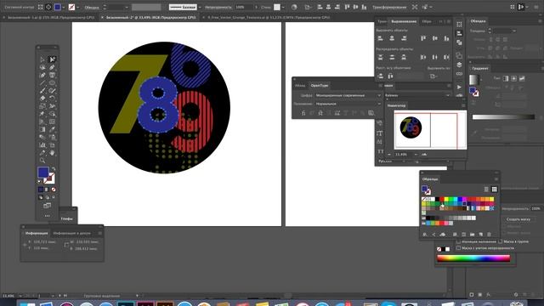Select the Line Segment tool
The height and width of the screenshot is (306, 544).
point(42,83)
